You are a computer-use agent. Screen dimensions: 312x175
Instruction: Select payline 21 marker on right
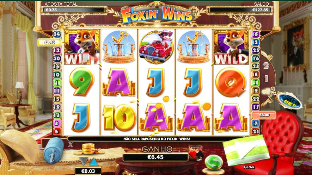256,131
